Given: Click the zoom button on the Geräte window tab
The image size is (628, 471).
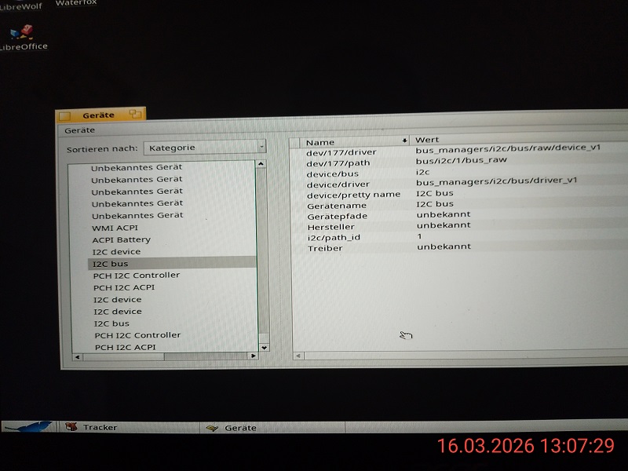Looking at the screenshot, I should pyautogui.click(x=134, y=114).
